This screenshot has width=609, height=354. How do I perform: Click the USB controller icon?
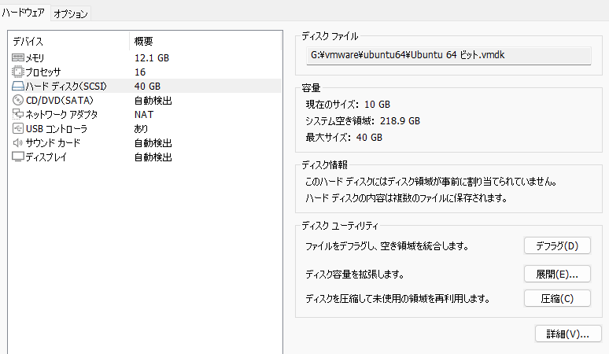[x=18, y=128]
